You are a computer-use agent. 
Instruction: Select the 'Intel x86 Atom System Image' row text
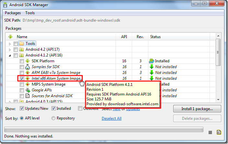point(56,78)
